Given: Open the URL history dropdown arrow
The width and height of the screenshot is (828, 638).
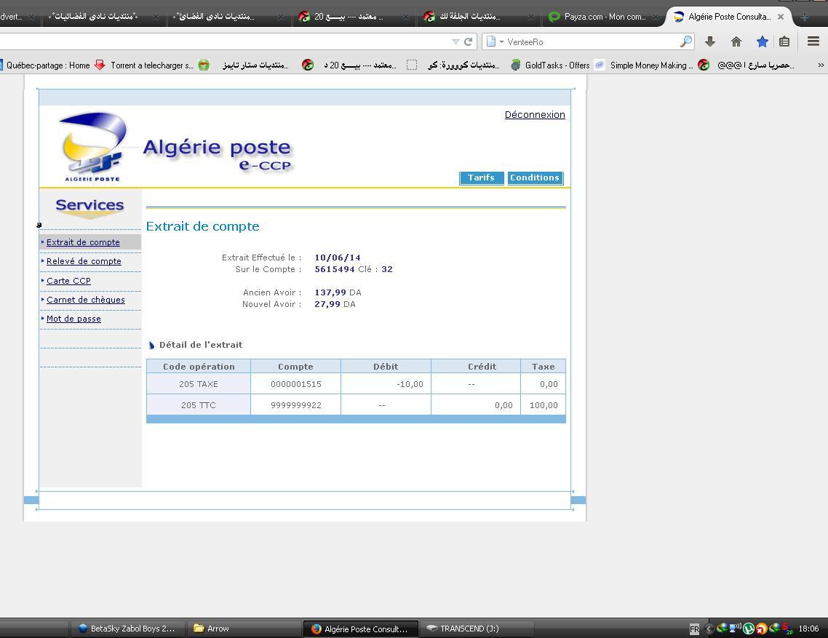Looking at the screenshot, I should coord(455,41).
